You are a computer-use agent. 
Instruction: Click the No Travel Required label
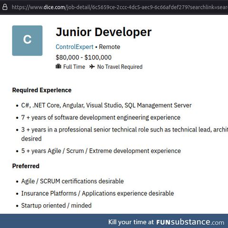pos(120,67)
